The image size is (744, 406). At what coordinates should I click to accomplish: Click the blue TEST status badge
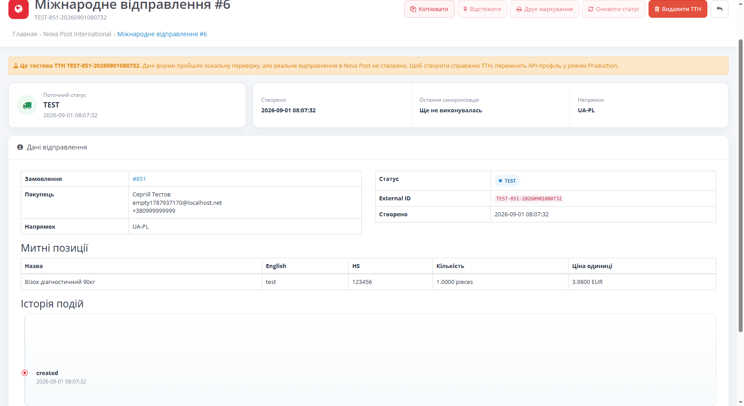point(507,181)
